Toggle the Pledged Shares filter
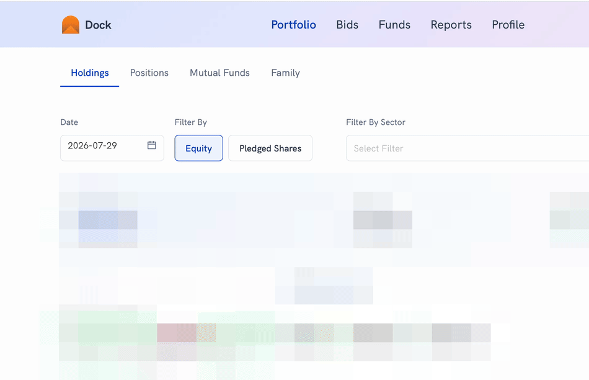The height and width of the screenshot is (380, 589). tap(270, 148)
